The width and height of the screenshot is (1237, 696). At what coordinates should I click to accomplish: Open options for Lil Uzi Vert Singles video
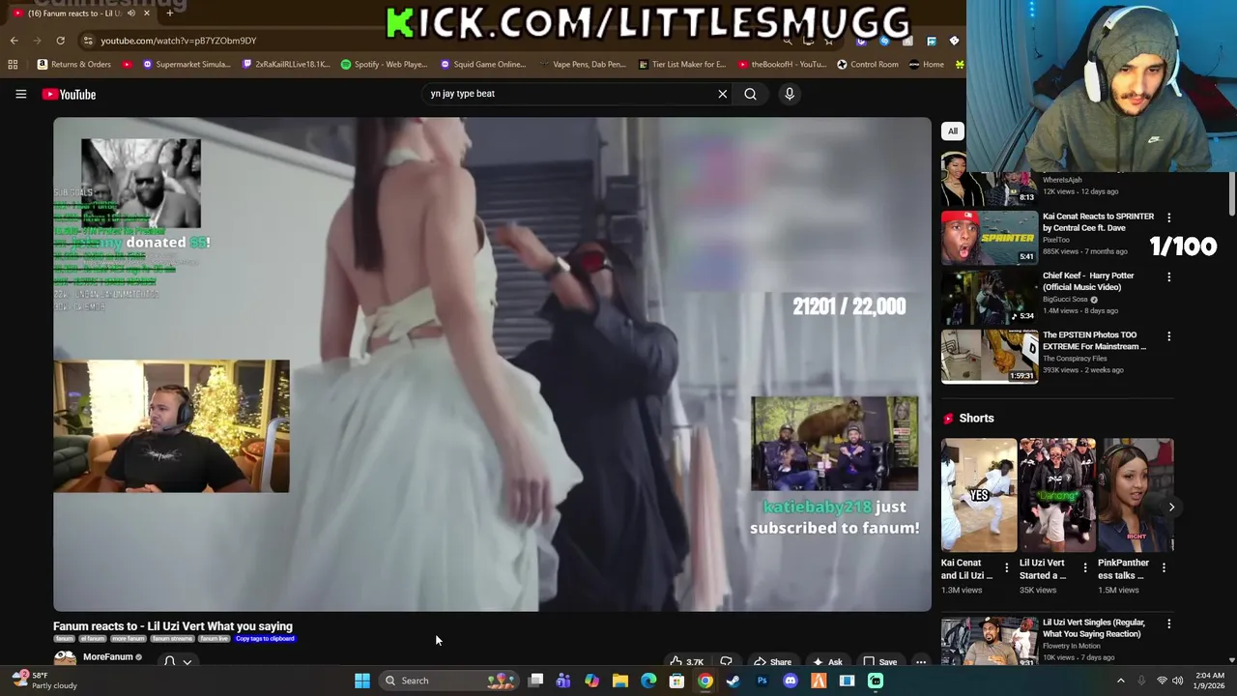coord(1168,623)
